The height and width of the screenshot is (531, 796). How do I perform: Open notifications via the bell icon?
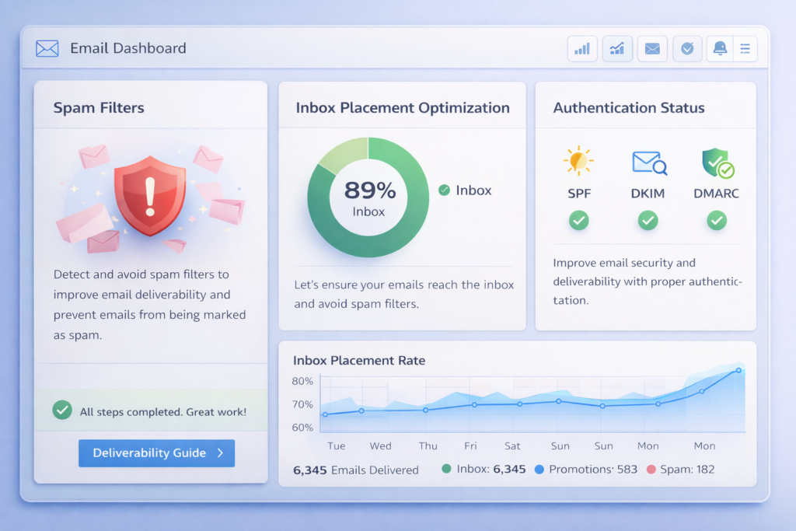(x=719, y=48)
